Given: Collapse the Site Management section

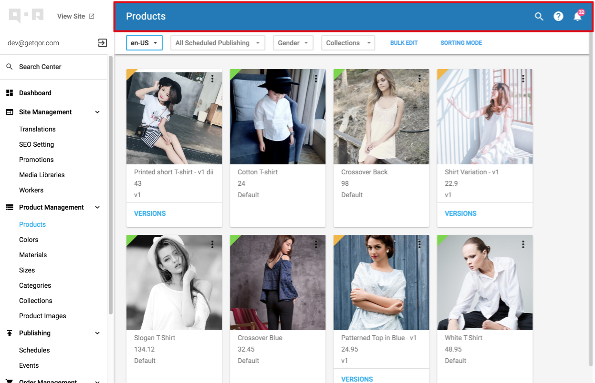Looking at the screenshot, I should point(97,112).
